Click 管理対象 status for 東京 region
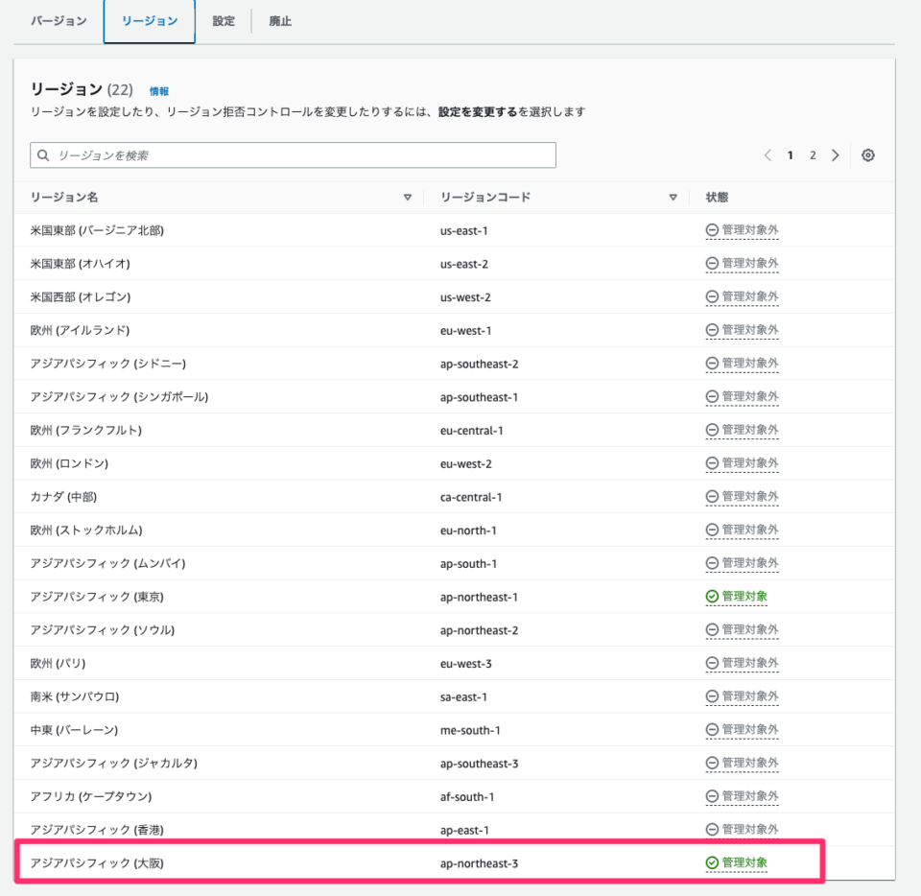This screenshot has height=896, width=921. (744, 597)
